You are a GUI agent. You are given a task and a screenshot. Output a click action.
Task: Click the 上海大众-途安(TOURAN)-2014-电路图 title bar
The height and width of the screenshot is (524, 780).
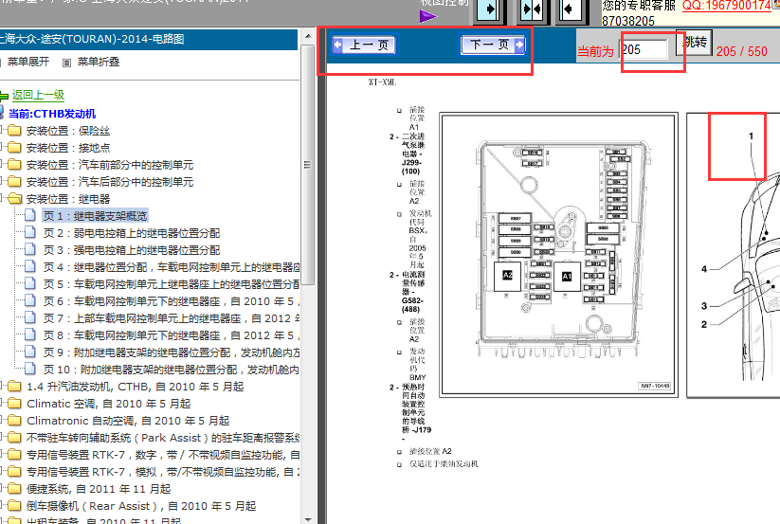pos(148,39)
